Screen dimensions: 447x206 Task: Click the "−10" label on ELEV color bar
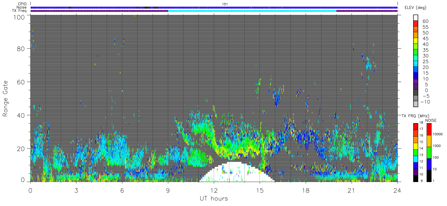click(x=426, y=102)
